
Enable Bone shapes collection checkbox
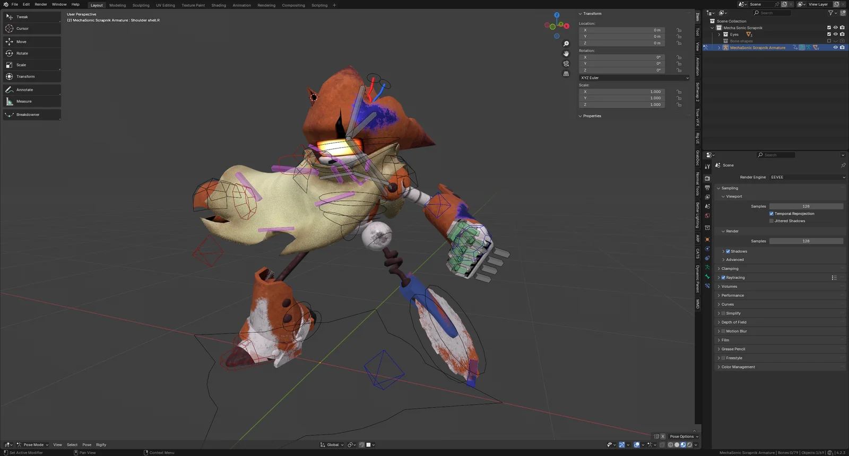(829, 41)
